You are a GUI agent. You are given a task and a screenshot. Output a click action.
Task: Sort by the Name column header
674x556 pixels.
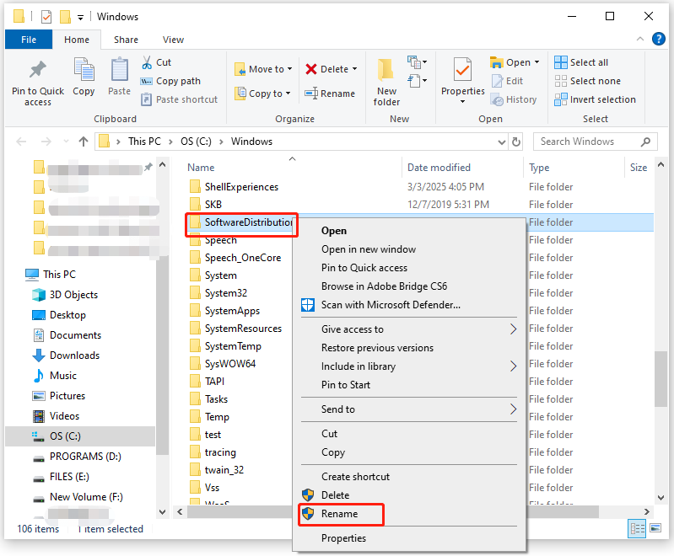point(201,168)
